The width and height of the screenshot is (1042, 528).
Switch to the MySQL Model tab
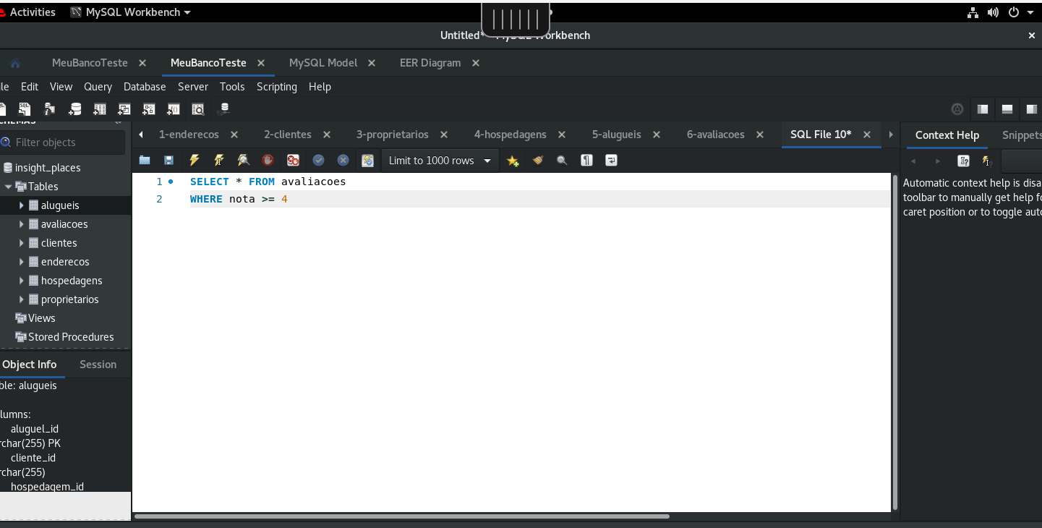pyautogui.click(x=323, y=63)
